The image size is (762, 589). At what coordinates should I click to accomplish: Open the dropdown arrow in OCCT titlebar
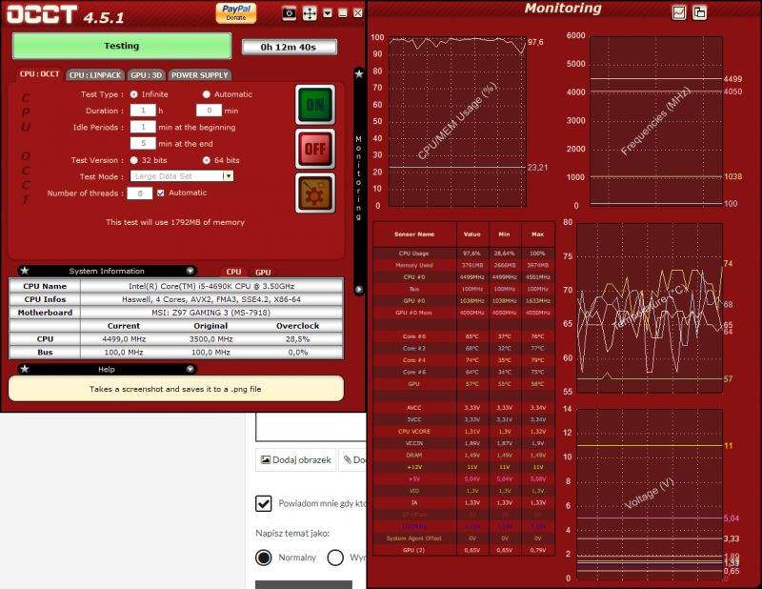click(x=328, y=12)
